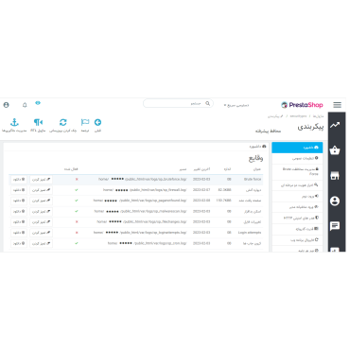Download the sp_firewall.log file
350x350 pixels.
19,190
